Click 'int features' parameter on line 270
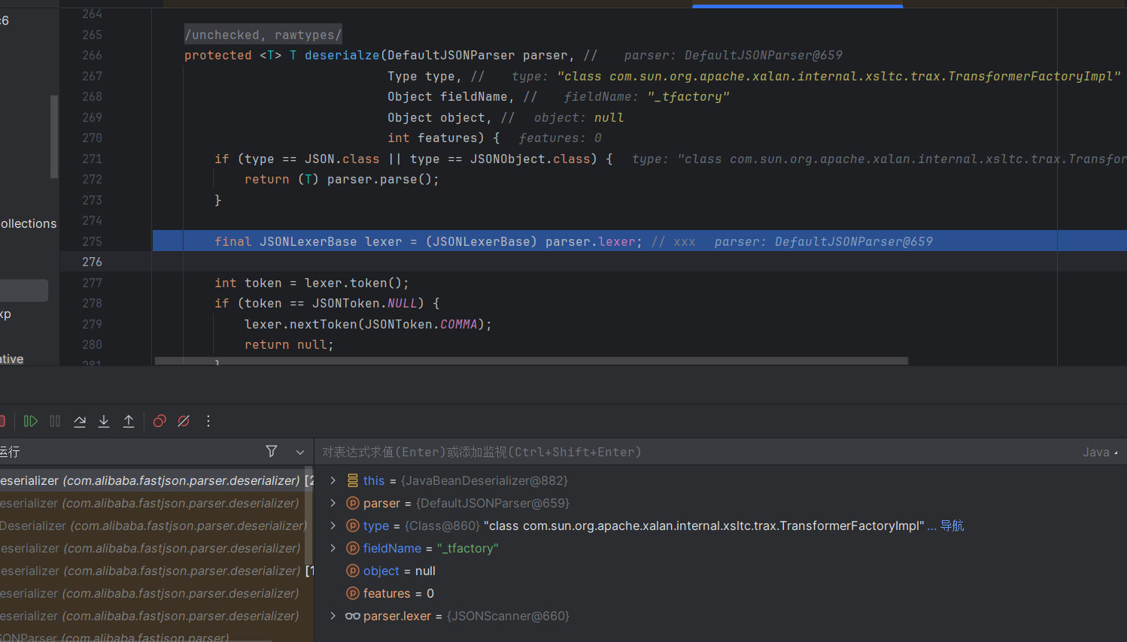Image resolution: width=1127 pixels, height=642 pixels. pos(432,138)
